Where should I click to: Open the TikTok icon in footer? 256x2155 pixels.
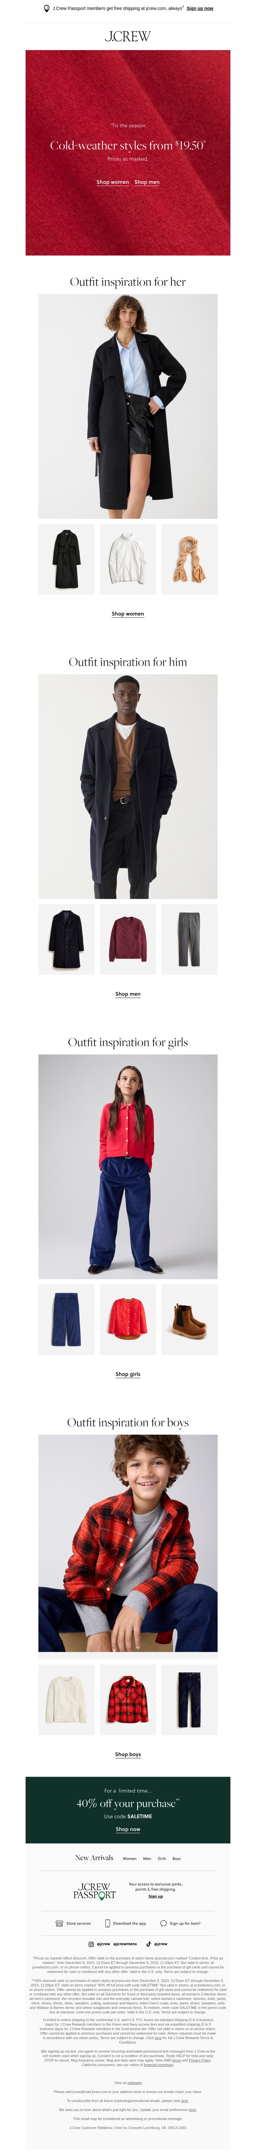(148, 1944)
